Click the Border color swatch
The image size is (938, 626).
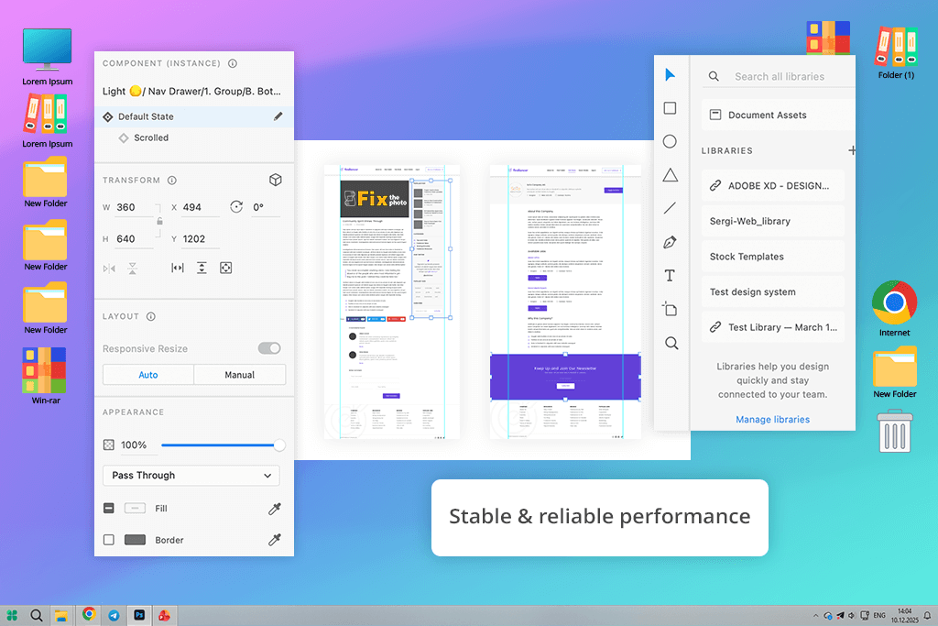(135, 540)
